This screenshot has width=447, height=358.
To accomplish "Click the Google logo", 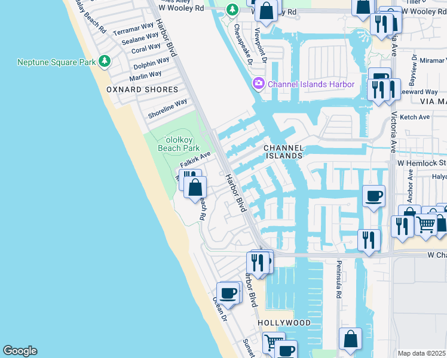I will tap(20, 351).
